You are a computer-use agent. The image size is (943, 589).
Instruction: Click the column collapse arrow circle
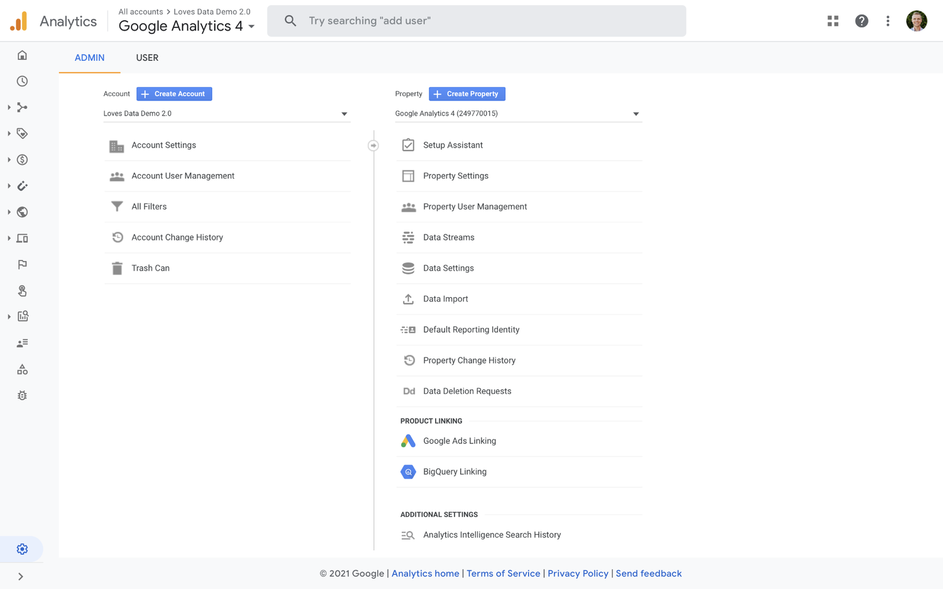tap(373, 145)
